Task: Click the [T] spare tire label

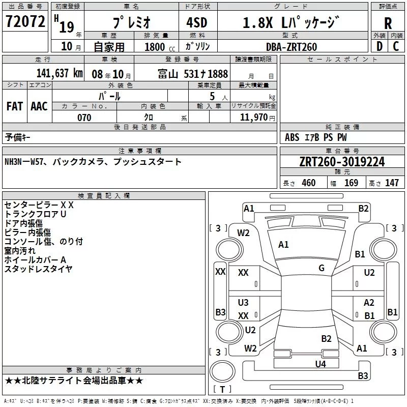Action: (222, 389)
